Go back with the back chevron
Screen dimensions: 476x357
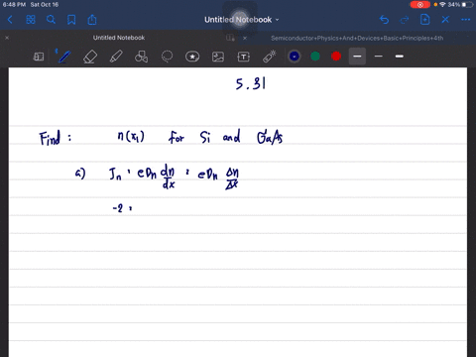[10, 20]
